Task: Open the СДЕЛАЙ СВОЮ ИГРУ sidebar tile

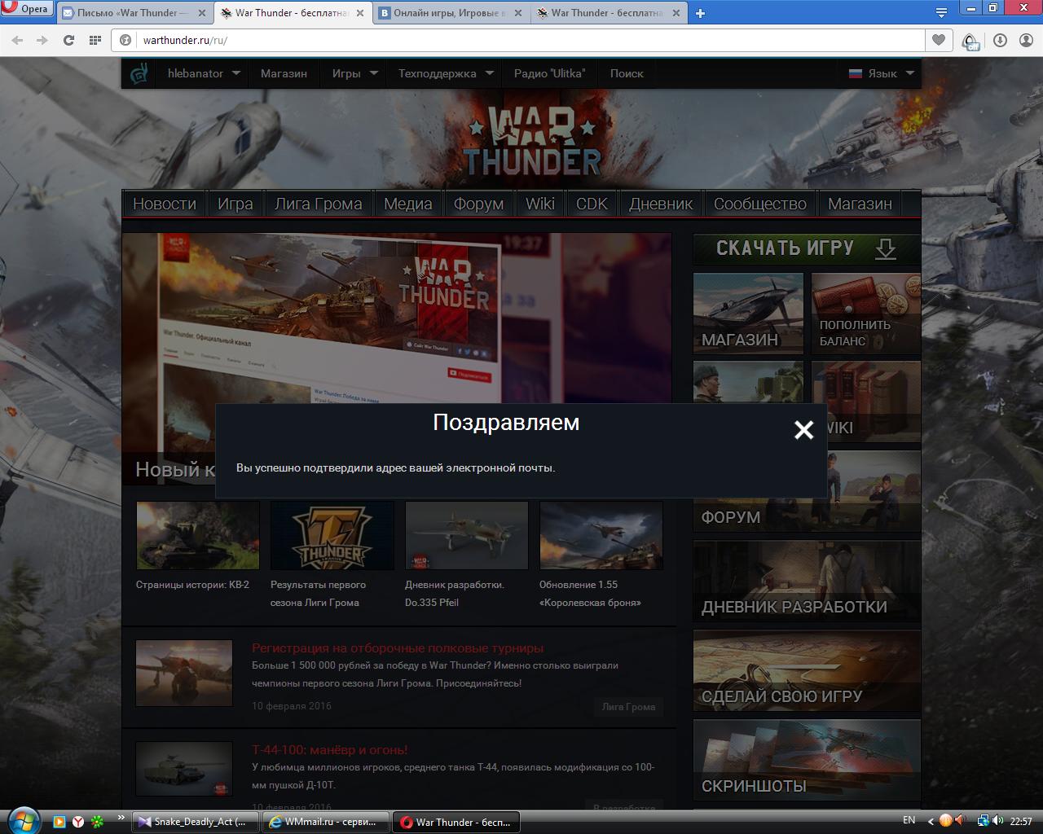Action: click(807, 670)
